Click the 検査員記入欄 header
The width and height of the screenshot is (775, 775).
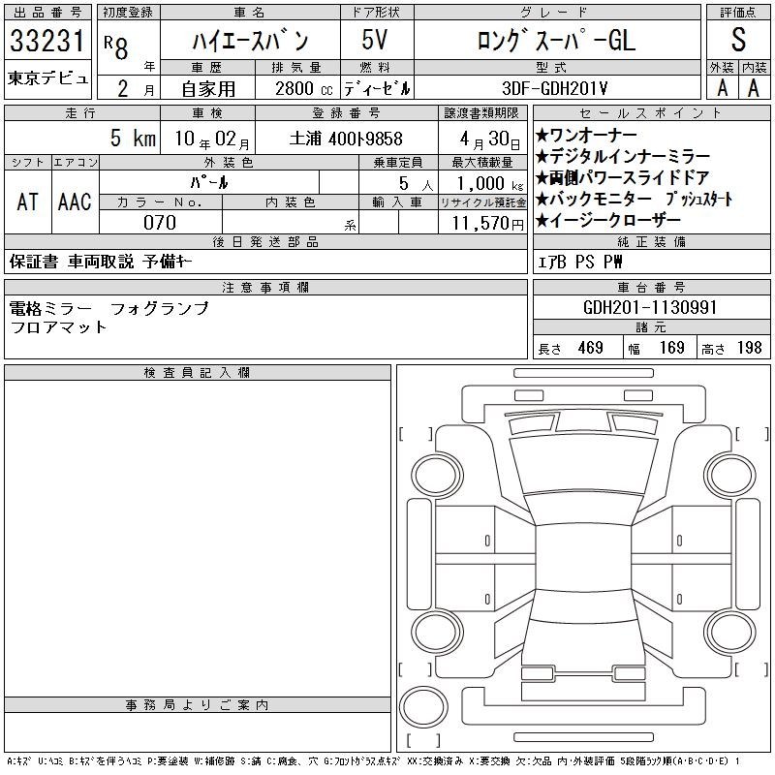point(198,373)
